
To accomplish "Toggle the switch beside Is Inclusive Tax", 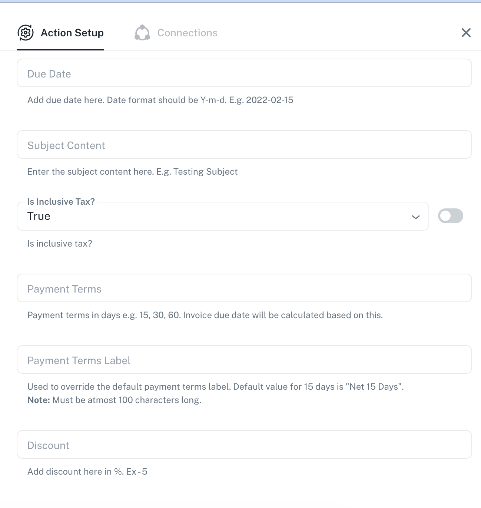I will [x=450, y=216].
